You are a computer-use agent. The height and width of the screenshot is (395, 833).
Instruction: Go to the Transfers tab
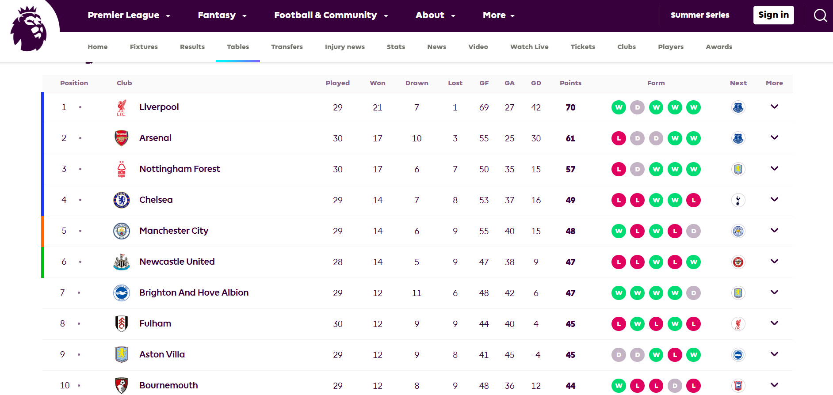287,47
